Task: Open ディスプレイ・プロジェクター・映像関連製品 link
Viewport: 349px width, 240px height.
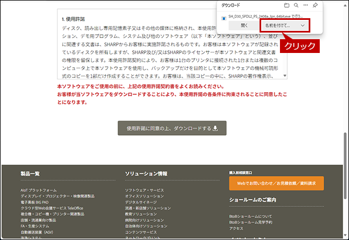Action: 57,196
